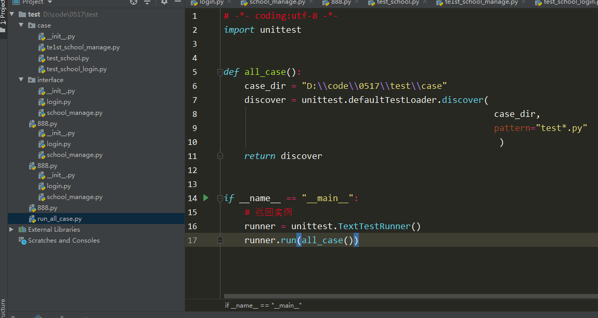Image resolution: width=598 pixels, height=318 pixels.
Task: Close the school_manage.py tab
Action: click(311, 2)
